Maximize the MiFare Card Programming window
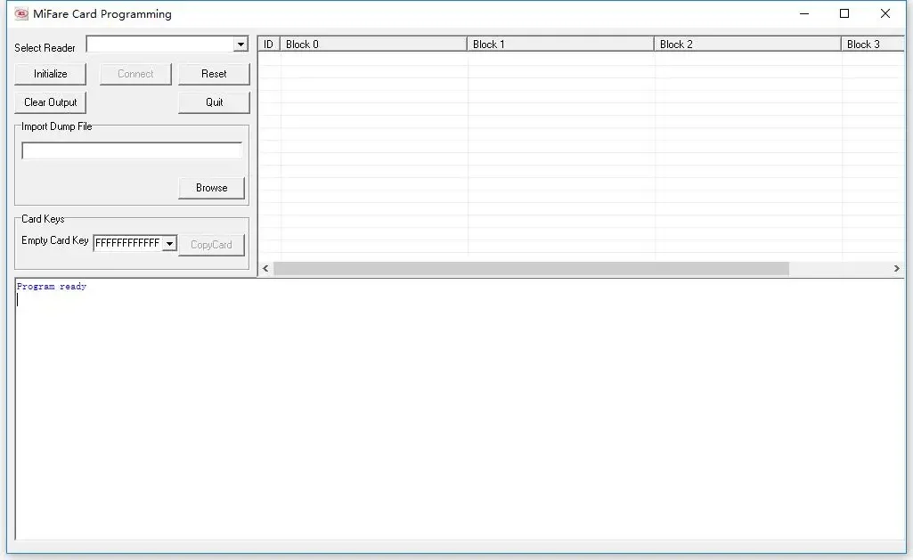The width and height of the screenshot is (913, 560). pyautogui.click(x=844, y=14)
